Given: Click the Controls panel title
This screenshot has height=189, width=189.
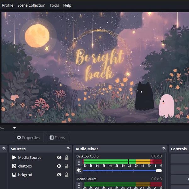Looking at the screenshot, I should (179, 149).
